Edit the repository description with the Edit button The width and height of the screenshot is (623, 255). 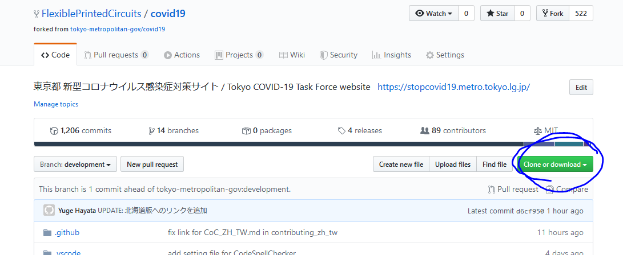pos(581,88)
